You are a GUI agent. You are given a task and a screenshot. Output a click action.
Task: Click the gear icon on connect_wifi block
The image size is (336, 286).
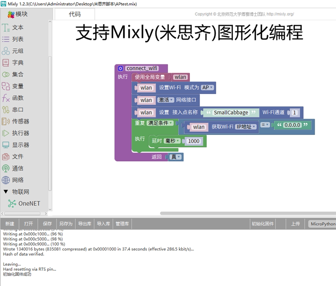point(121,69)
